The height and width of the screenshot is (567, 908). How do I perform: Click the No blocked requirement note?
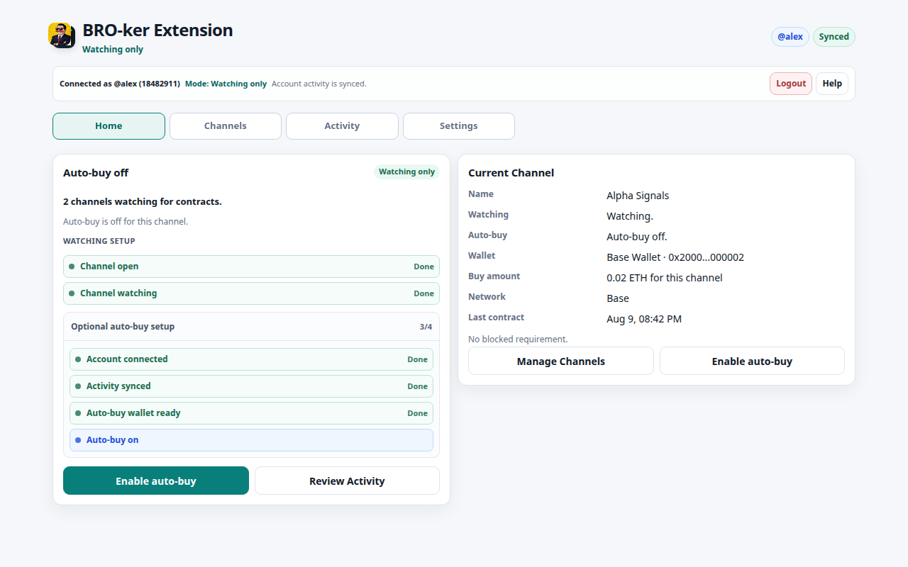(518, 339)
